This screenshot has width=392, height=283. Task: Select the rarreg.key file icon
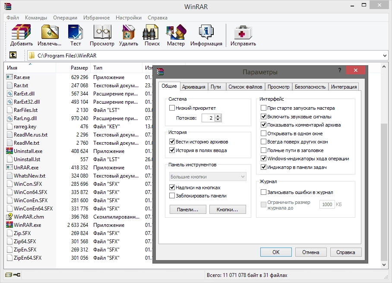pos(9,126)
